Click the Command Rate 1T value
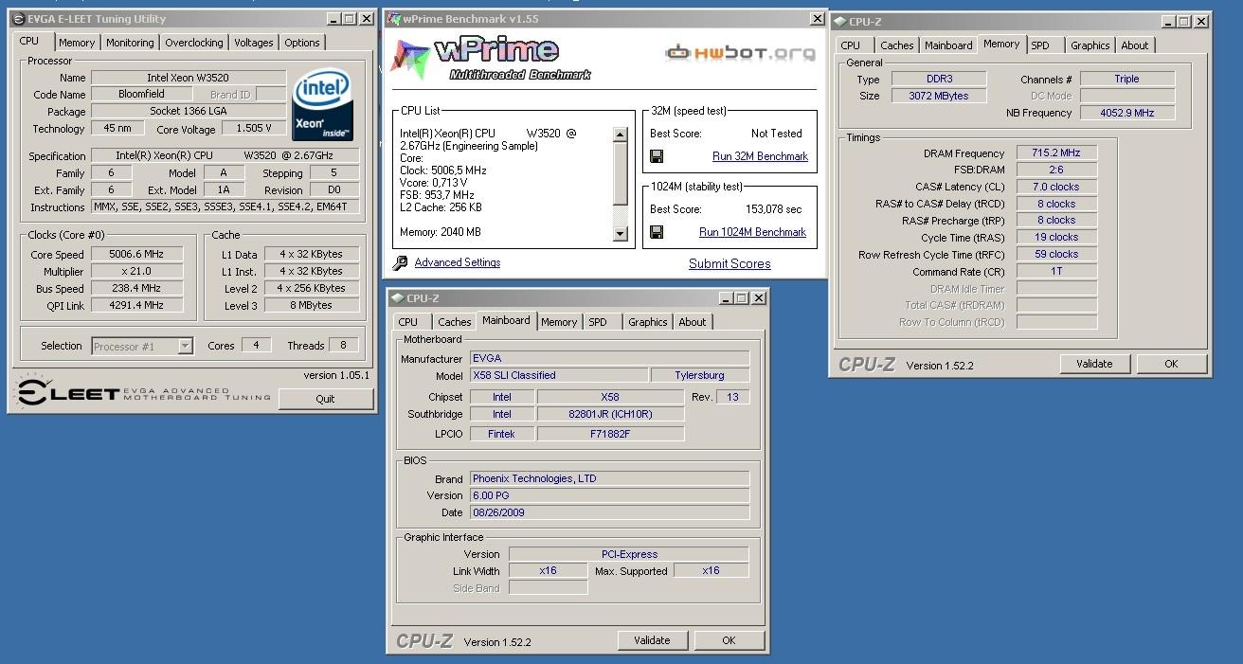1243x664 pixels. pos(1056,271)
